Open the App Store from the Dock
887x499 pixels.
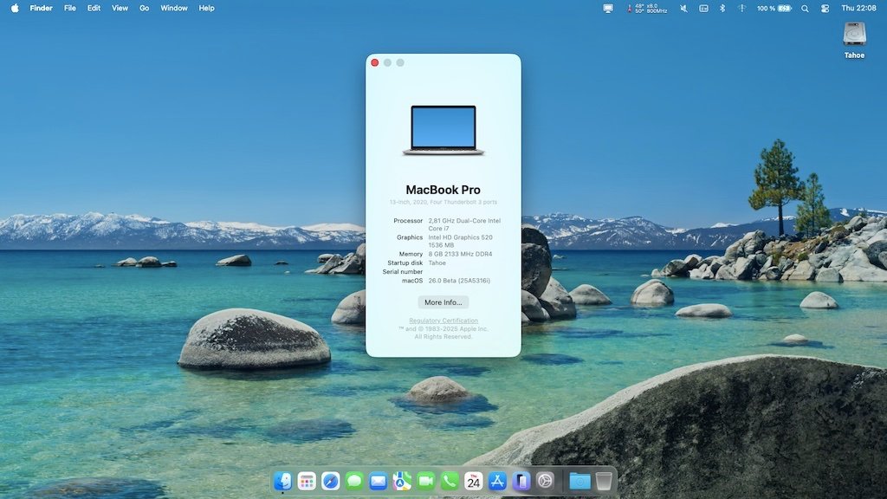(x=497, y=481)
